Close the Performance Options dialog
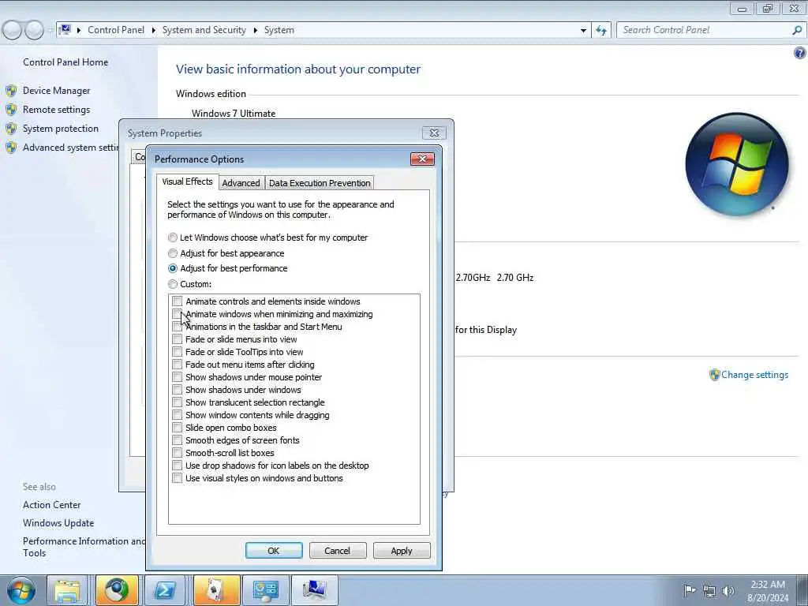The image size is (808, 606). [x=422, y=159]
